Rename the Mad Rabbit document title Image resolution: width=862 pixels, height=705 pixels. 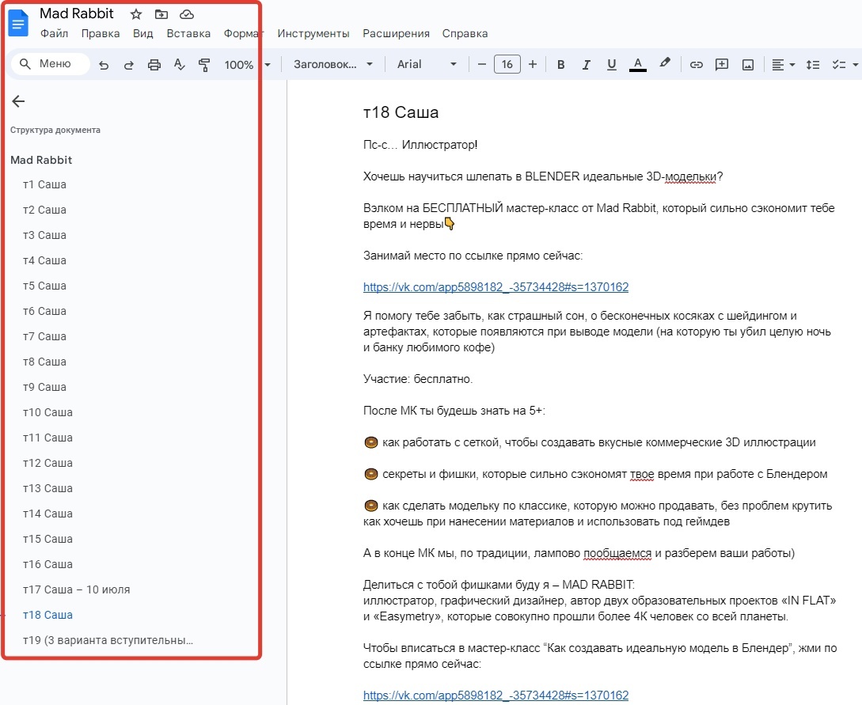(77, 13)
